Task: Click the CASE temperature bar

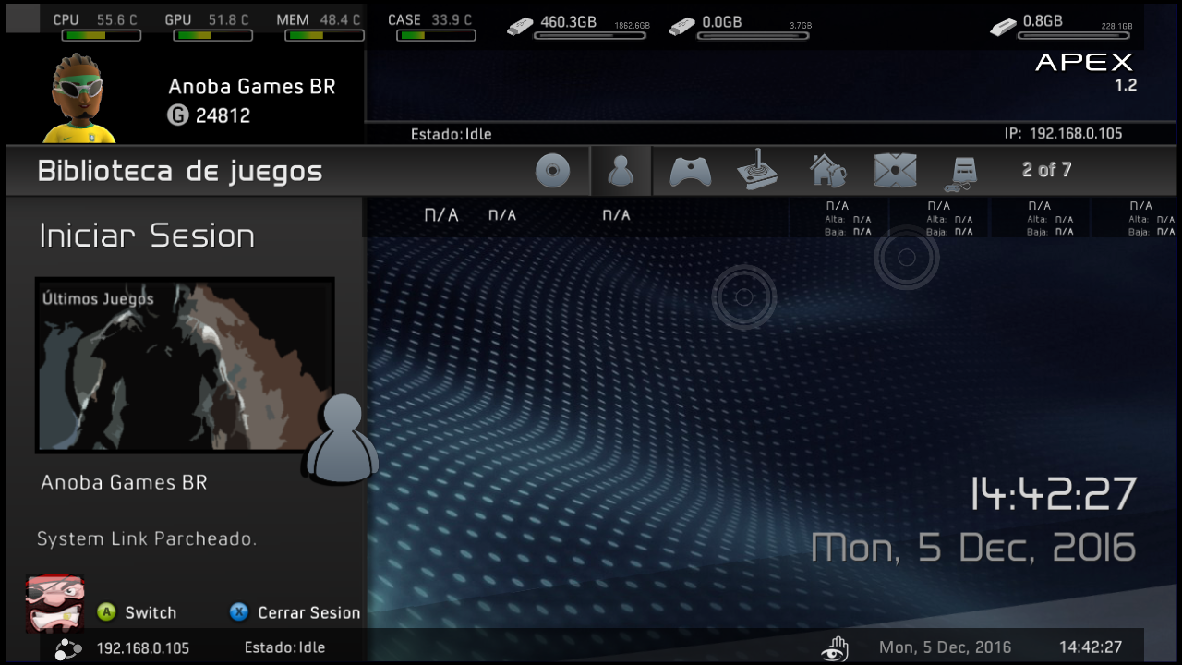Action: (x=437, y=36)
